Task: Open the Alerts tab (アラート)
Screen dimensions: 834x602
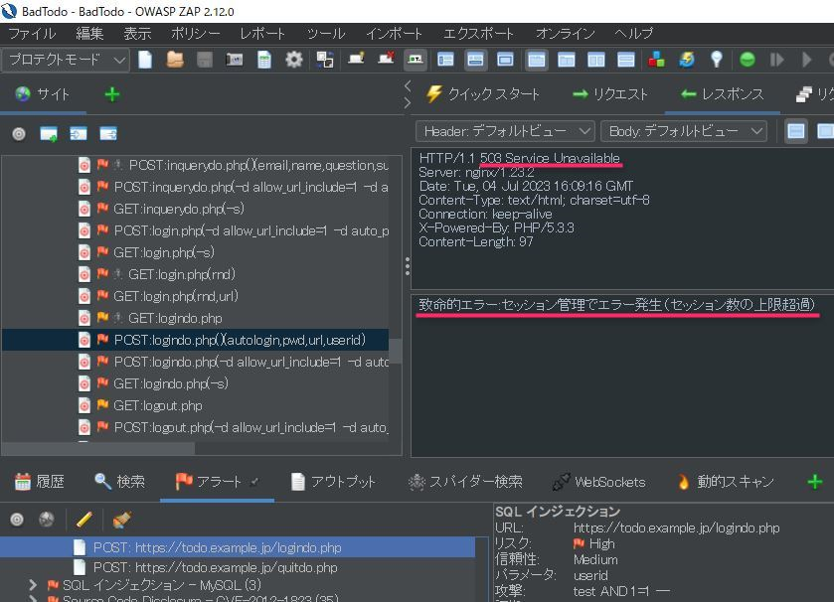Action: (x=217, y=482)
